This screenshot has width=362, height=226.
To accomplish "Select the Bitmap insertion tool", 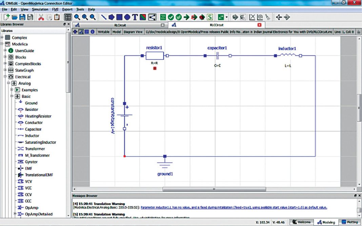I will point(143,17).
